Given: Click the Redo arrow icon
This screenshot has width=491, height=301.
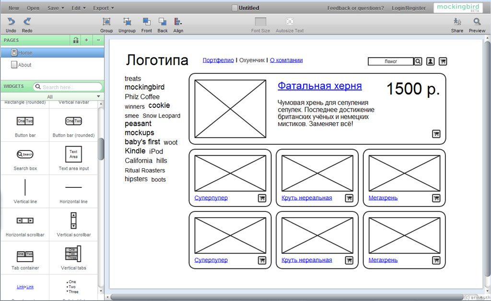Looking at the screenshot, I should tap(27, 22).
